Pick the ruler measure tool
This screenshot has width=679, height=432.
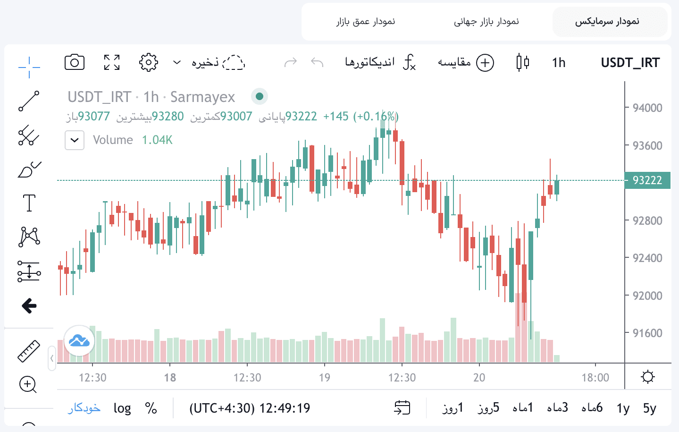click(x=29, y=351)
